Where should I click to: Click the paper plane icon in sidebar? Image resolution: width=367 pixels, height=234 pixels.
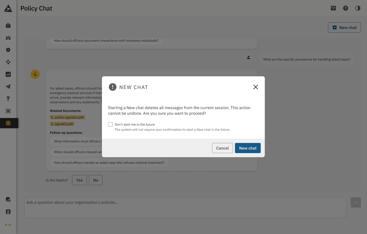pos(8,86)
